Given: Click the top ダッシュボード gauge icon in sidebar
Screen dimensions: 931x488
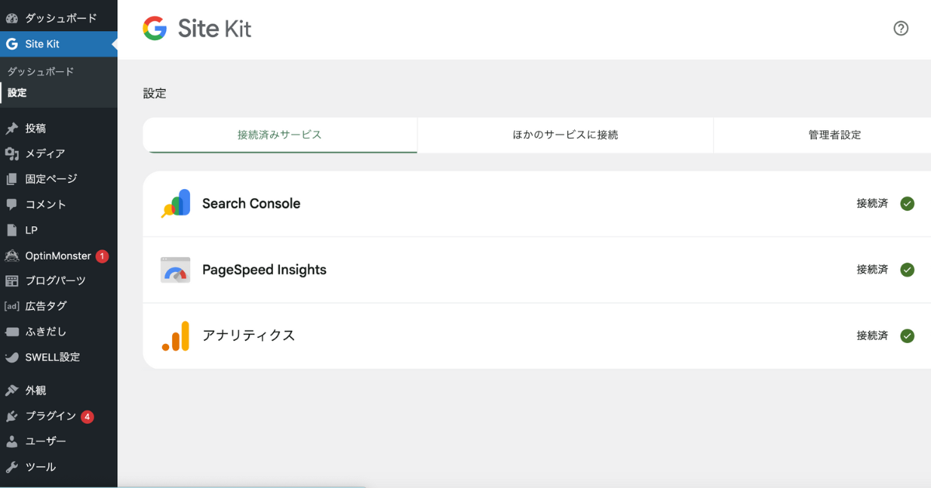Looking at the screenshot, I should (12, 18).
